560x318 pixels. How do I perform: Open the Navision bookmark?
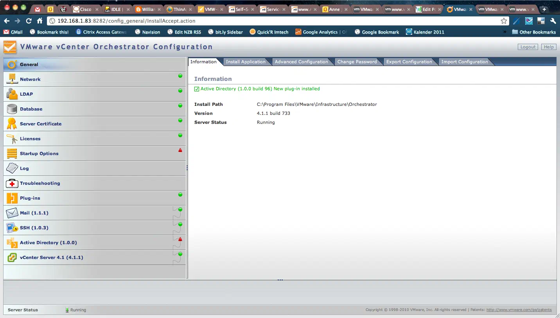tap(147, 32)
